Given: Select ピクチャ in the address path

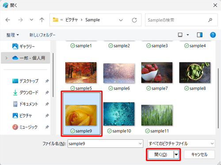Looking at the screenshot, I should coord(72,20).
